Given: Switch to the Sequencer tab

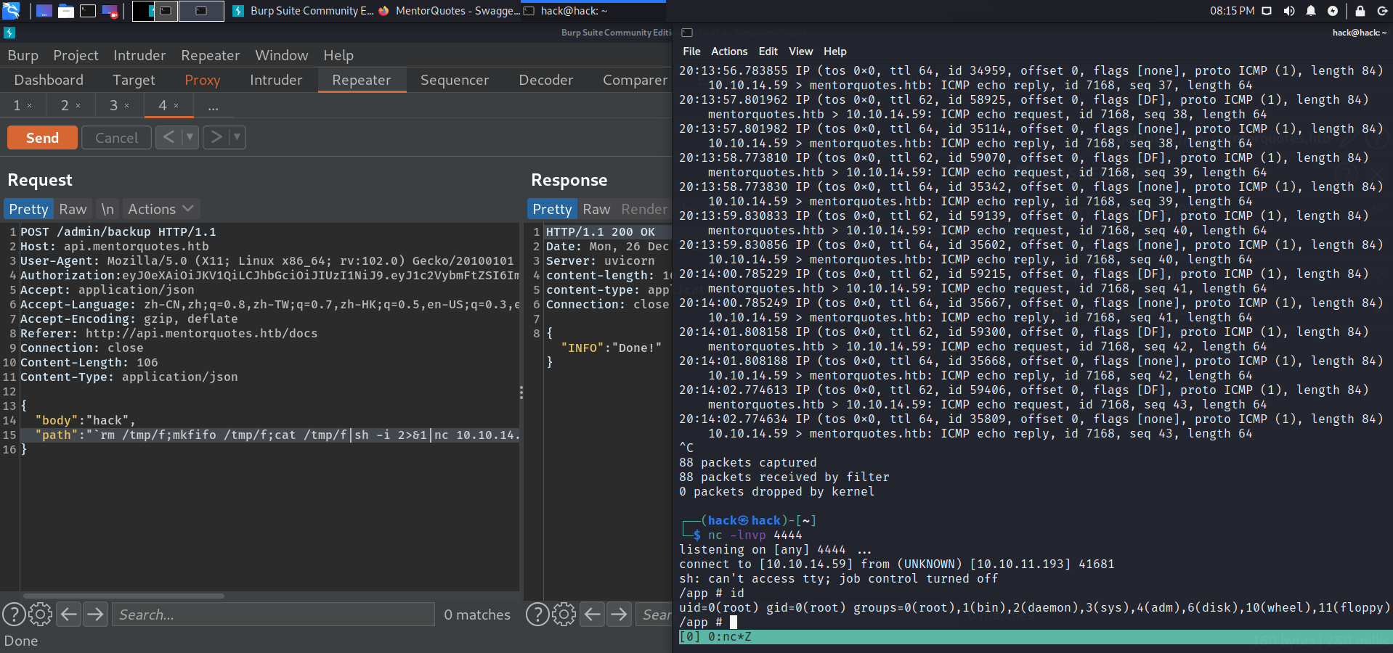Looking at the screenshot, I should pos(455,80).
